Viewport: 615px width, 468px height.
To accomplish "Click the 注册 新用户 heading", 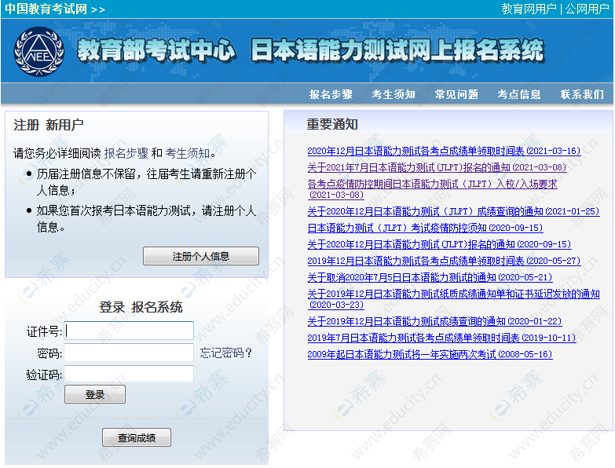I will [x=48, y=125].
